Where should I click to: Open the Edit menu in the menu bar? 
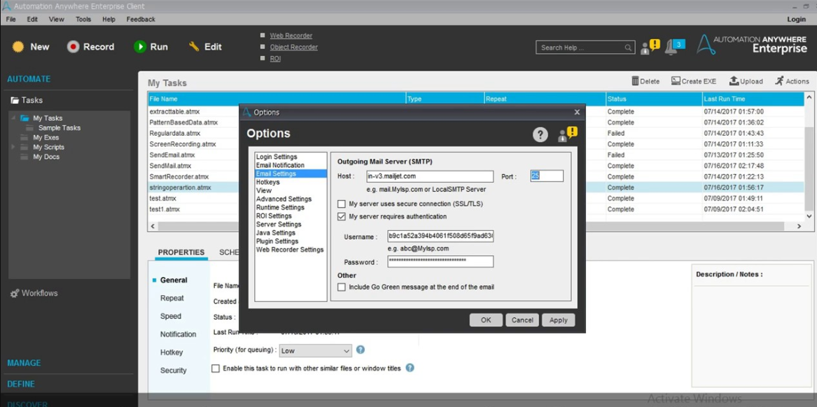[32, 20]
